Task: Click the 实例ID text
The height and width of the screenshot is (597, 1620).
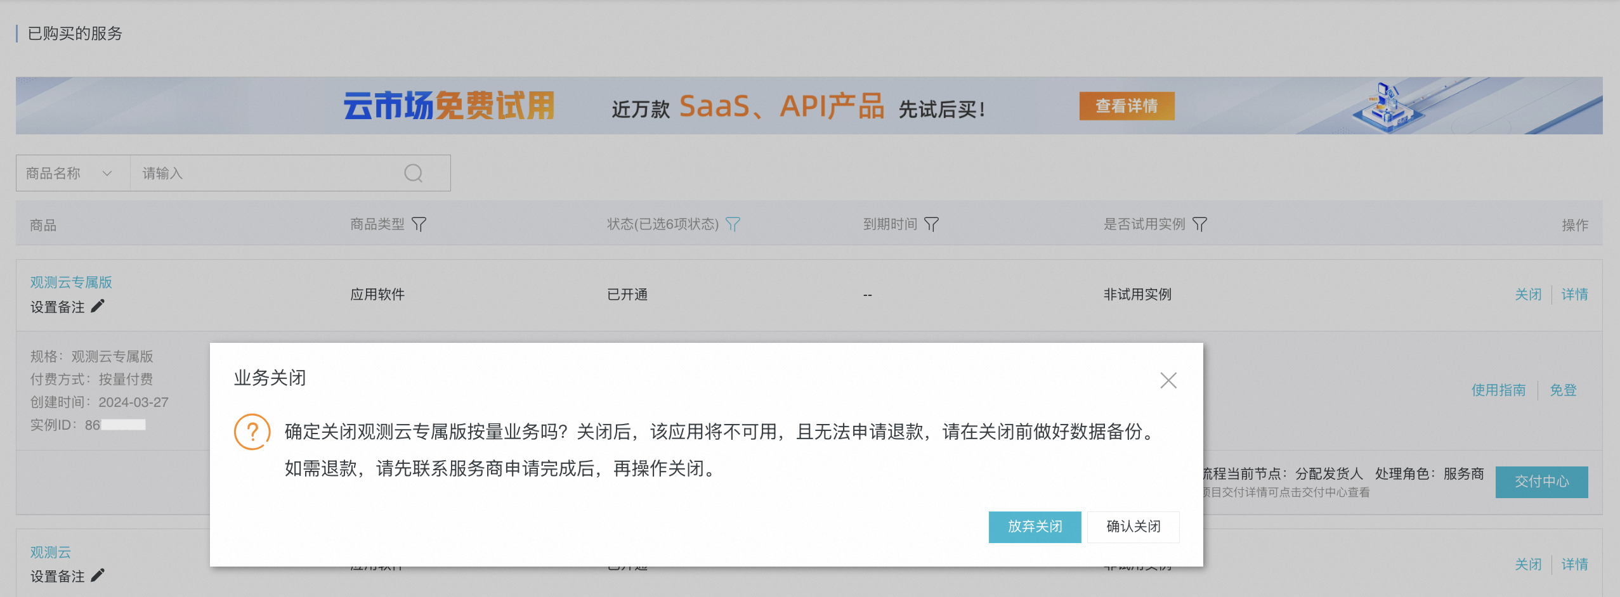Action: tap(88, 425)
